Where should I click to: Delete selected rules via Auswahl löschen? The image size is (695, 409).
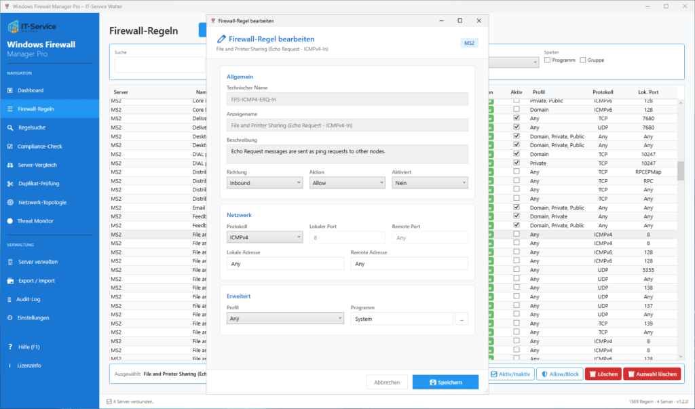pos(653,373)
